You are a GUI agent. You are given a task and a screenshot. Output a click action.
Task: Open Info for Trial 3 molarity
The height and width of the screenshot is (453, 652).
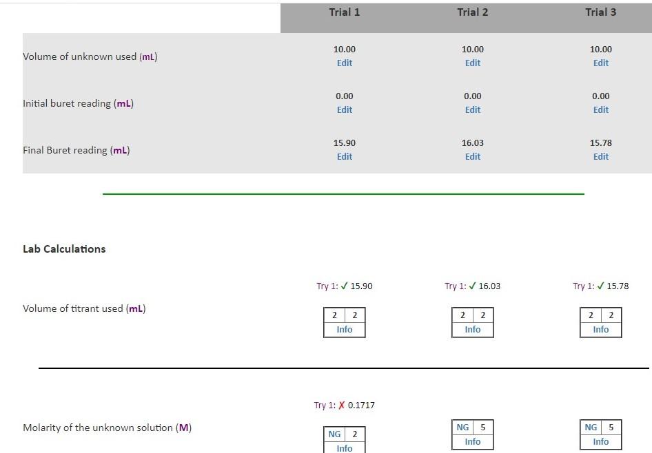point(600,441)
